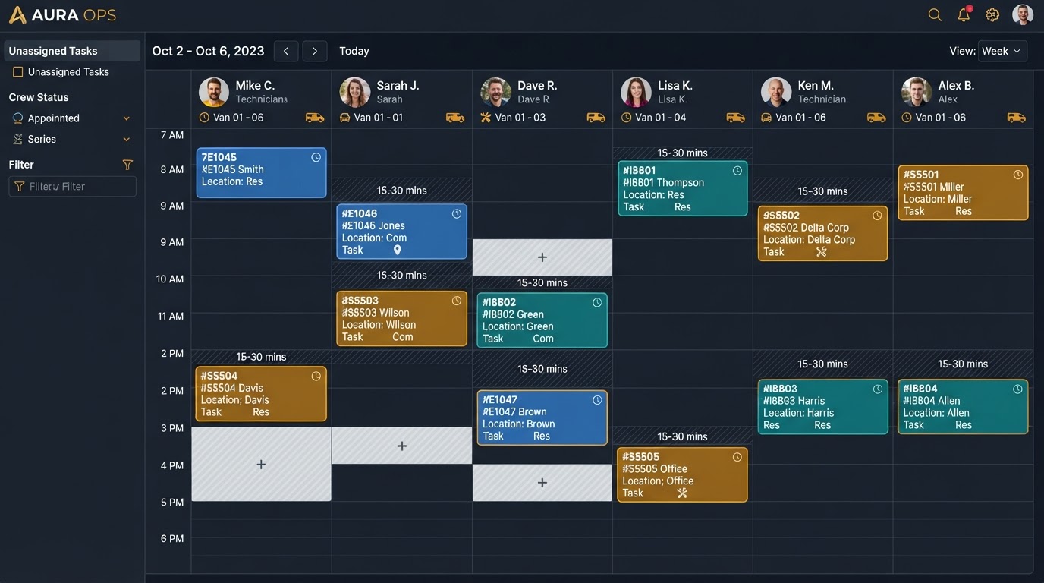
Task: Select the Unassigned Tasks sidebar header
Action: 73,51
